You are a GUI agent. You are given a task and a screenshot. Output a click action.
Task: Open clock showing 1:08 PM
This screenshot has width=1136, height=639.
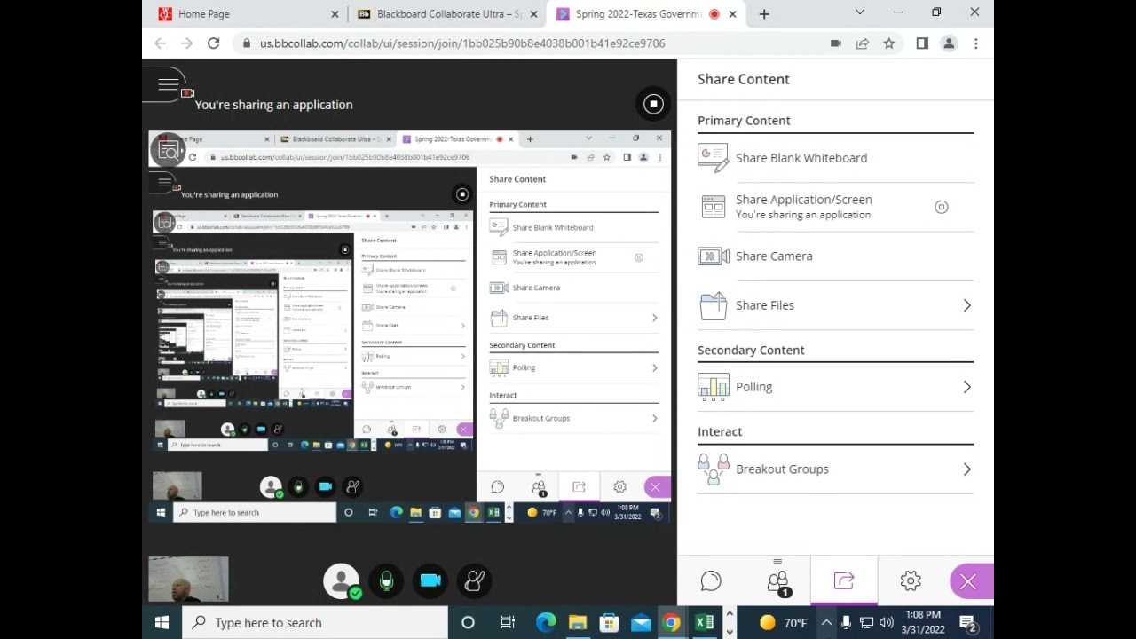[x=923, y=622]
